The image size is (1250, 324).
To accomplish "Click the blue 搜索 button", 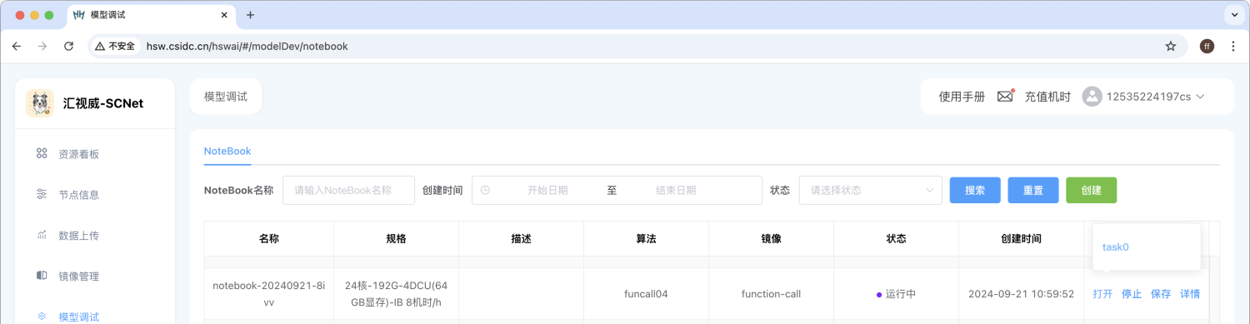I will tap(975, 190).
